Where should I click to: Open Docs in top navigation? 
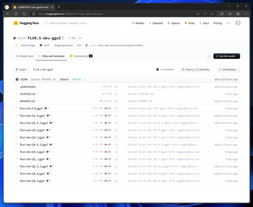coord(204,23)
